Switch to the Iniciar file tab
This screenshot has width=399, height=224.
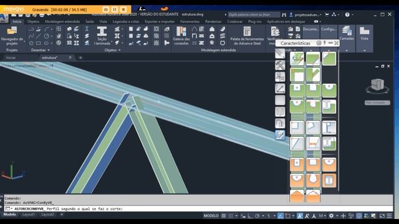pyautogui.click(x=11, y=58)
